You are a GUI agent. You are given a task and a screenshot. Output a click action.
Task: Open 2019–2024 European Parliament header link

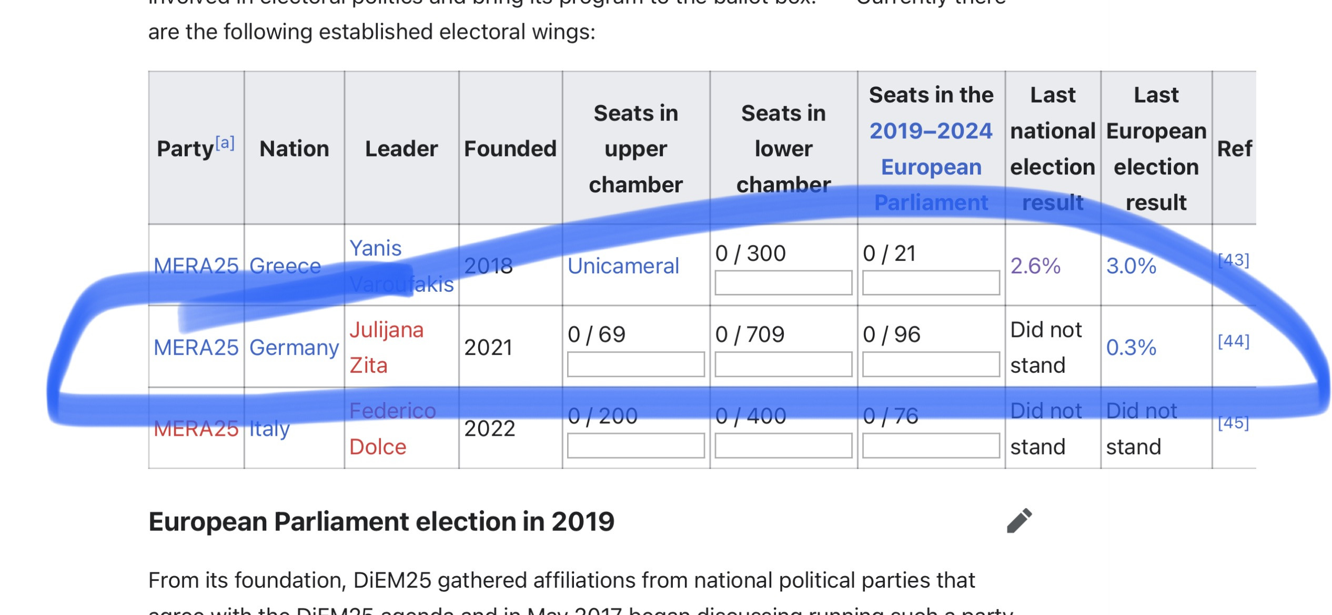pos(931,149)
